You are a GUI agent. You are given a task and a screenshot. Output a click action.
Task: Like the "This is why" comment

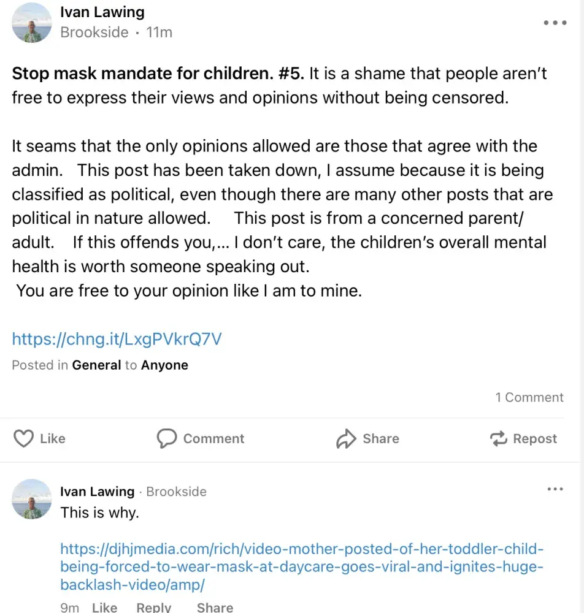click(104, 607)
